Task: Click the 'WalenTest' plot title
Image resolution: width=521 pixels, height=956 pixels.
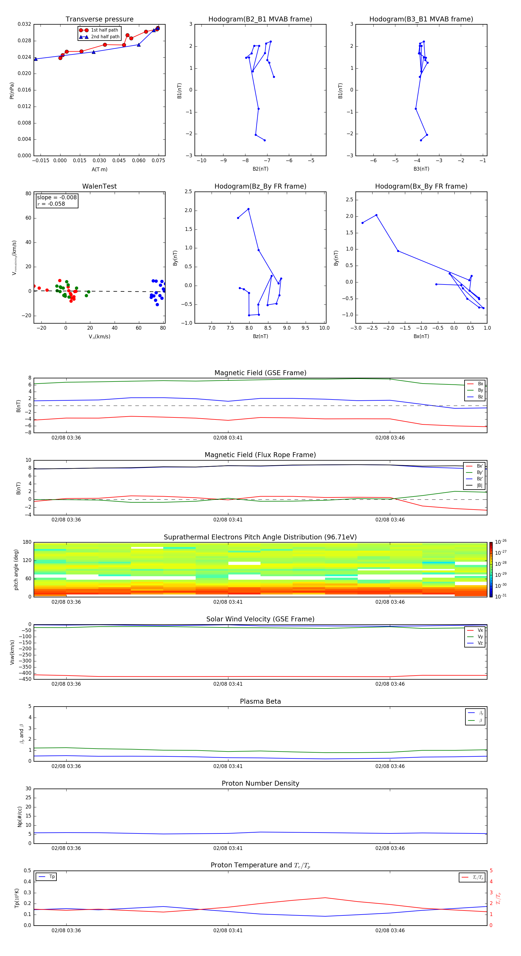Action: tap(99, 186)
